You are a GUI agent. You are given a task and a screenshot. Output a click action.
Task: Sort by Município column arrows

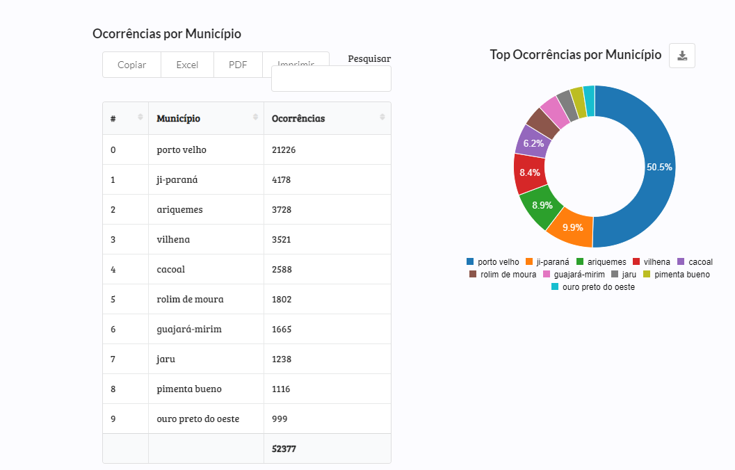(256, 117)
